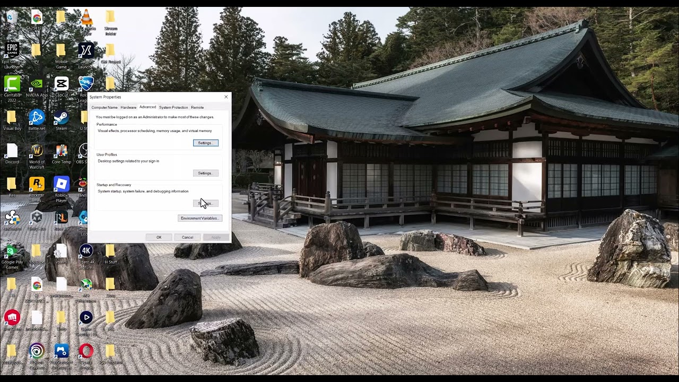Select the Battle.net desktop icon
679x382 pixels.
point(37,120)
